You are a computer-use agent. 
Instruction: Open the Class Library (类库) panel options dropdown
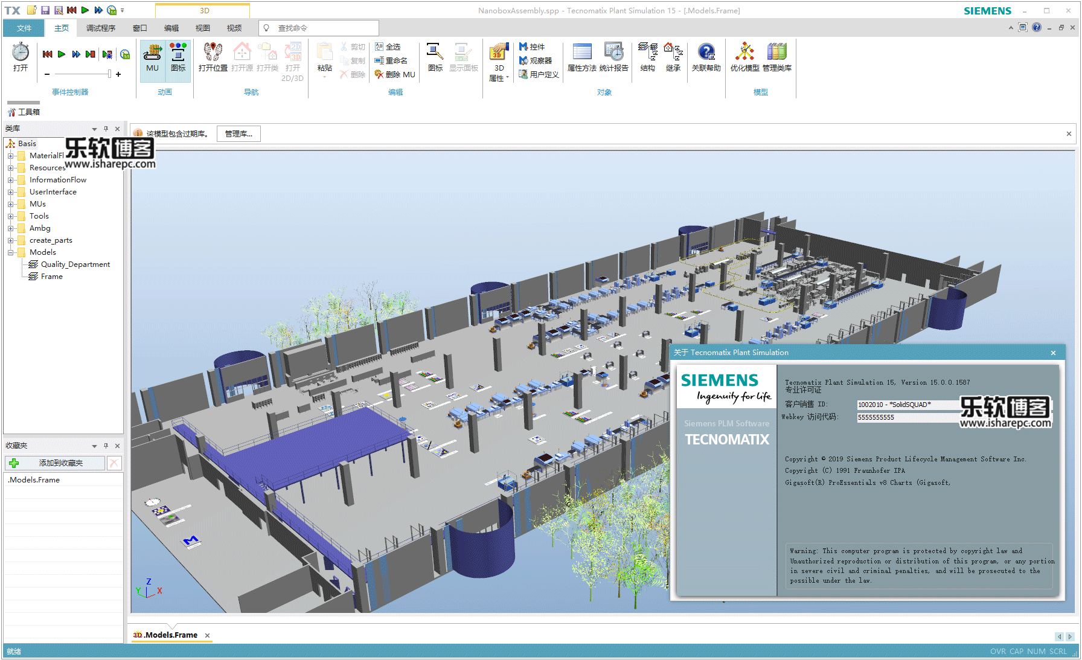94,129
